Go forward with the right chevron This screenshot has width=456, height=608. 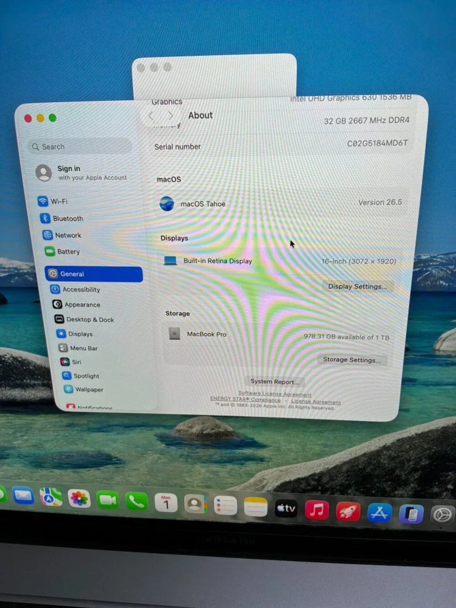pos(171,115)
